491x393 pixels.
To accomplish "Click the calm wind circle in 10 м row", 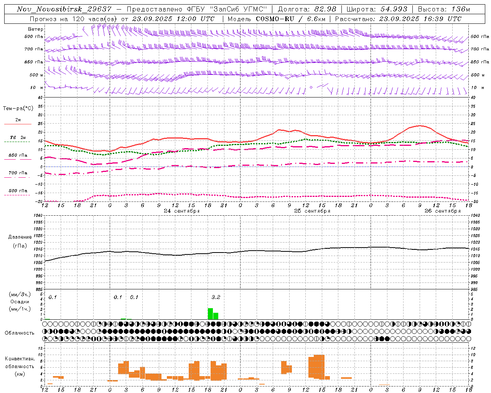I will point(311,87).
